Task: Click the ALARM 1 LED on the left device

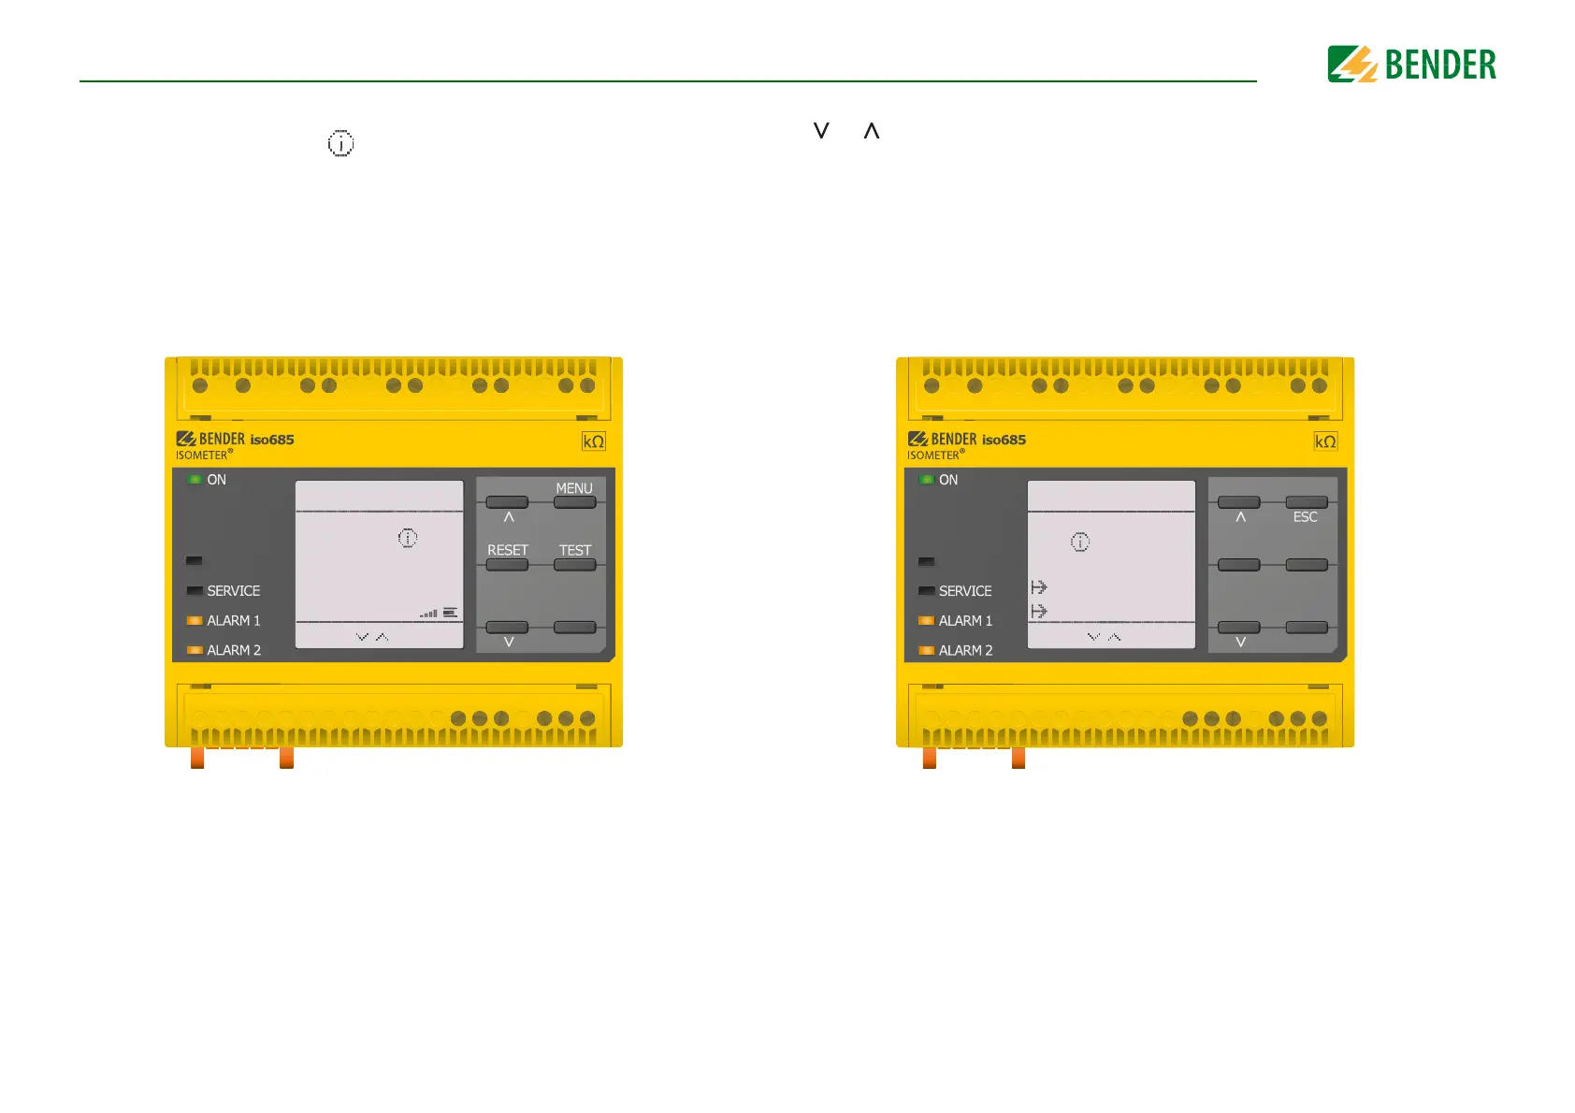Action: [195, 621]
